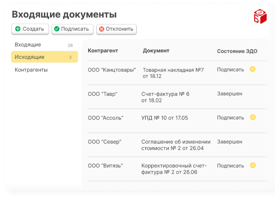Go to Контрагенты in the sidebar
Viewport: 275px width, 199px height.
coord(31,70)
